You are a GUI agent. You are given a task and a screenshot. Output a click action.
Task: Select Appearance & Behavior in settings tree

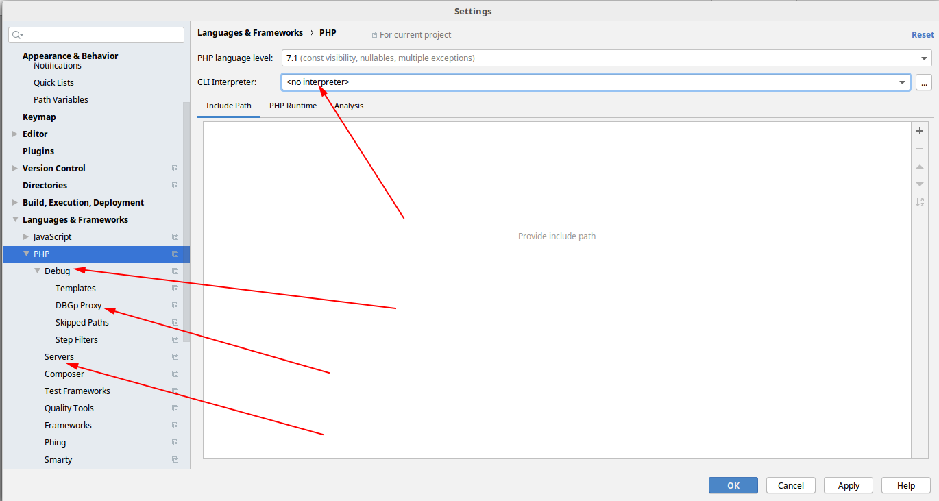pyautogui.click(x=70, y=56)
